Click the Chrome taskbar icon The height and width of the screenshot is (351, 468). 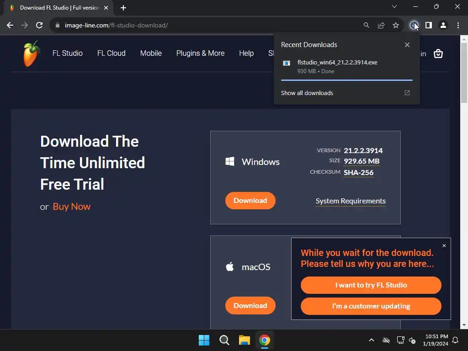point(265,340)
